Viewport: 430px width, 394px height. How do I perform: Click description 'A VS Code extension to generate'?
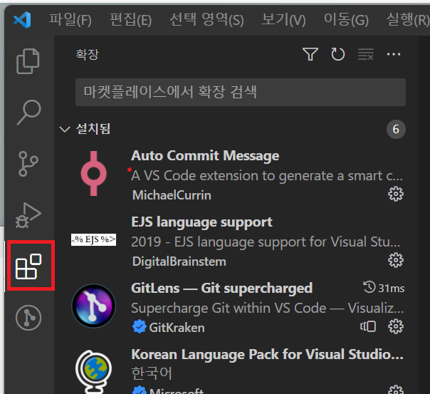click(x=267, y=175)
